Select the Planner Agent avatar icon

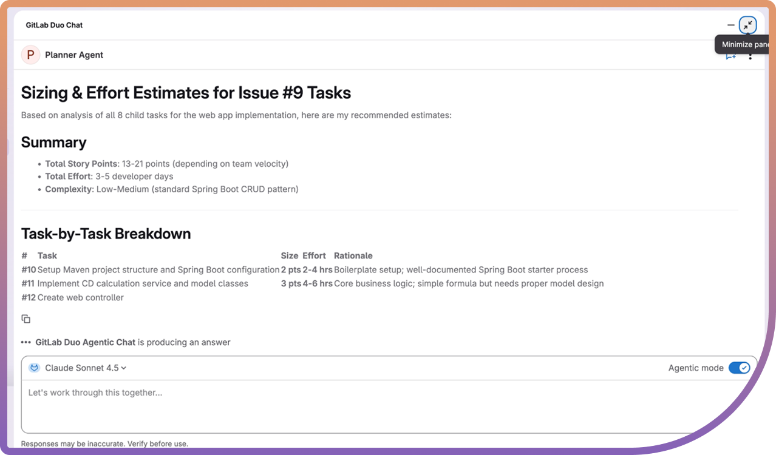pos(30,55)
